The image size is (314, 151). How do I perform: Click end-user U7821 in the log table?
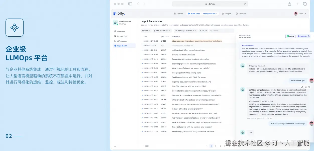click(x=164, y=82)
